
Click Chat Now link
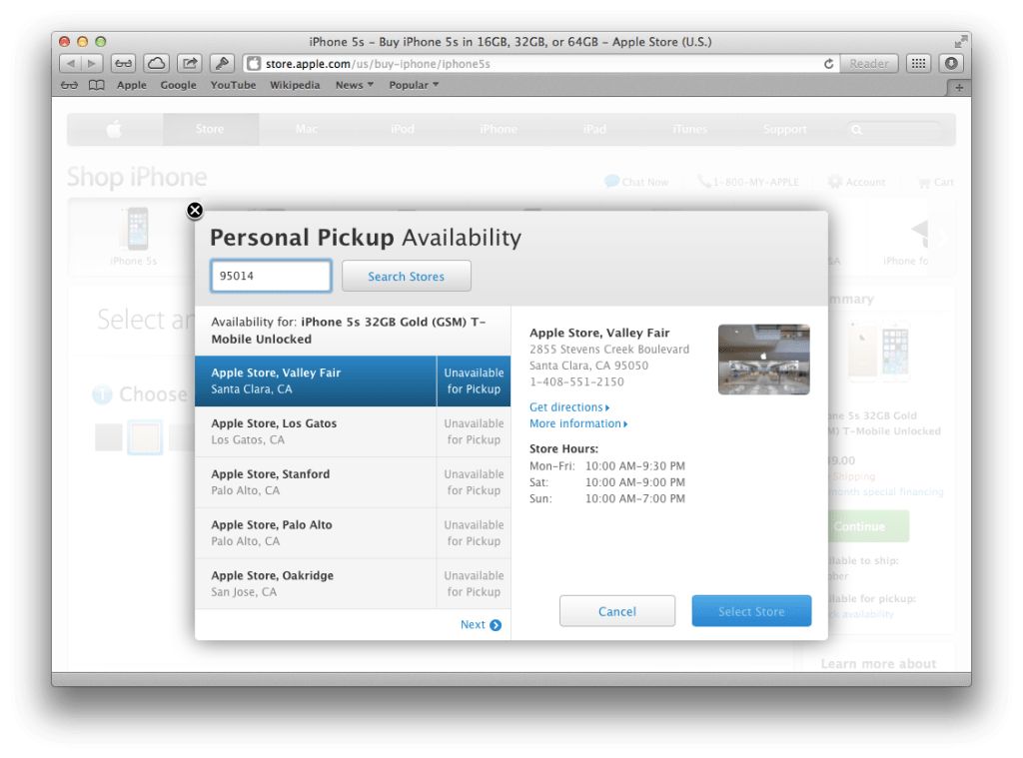pyautogui.click(x=636, y=182)
